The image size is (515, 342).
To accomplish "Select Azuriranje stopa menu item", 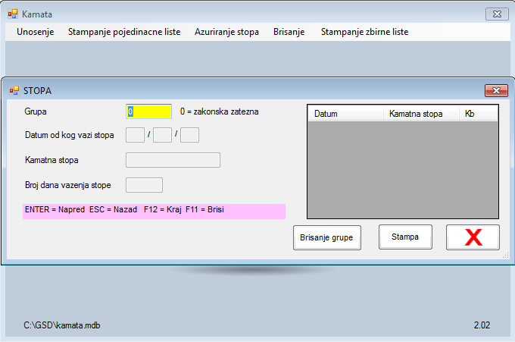I will (x=226, y=32).
